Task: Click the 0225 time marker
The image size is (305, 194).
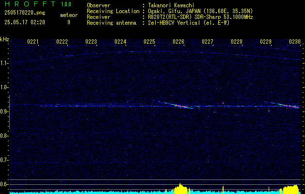Action: coord(149,42)
